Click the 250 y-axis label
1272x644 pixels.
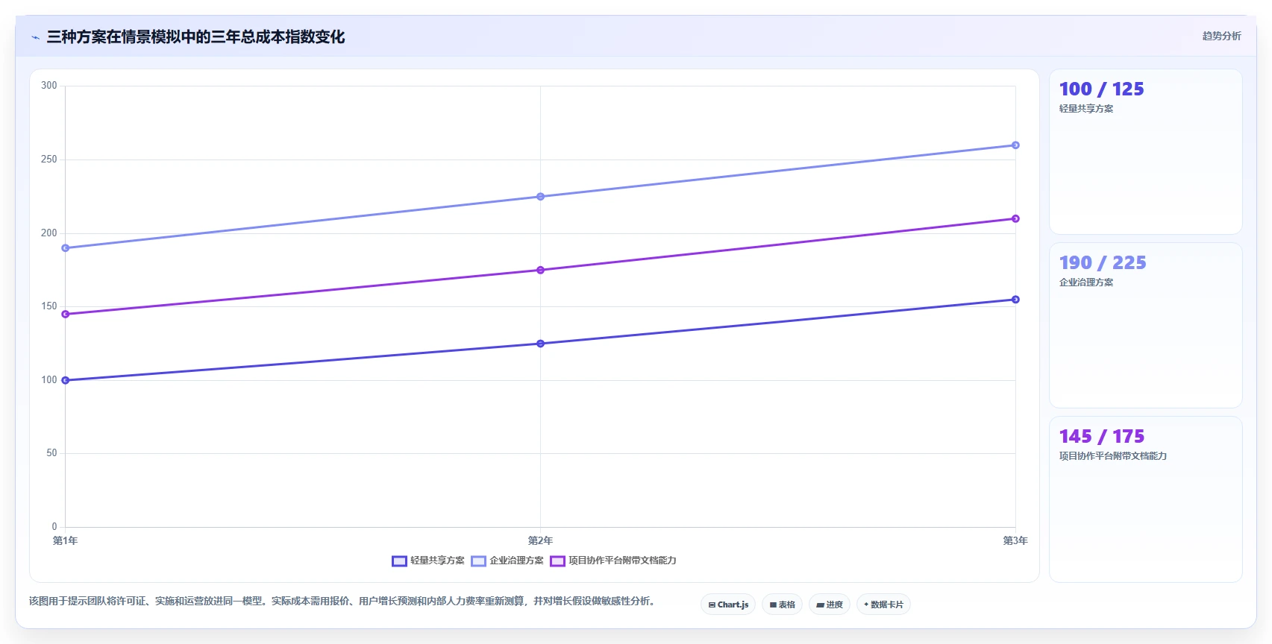click(x=49, y=160)
